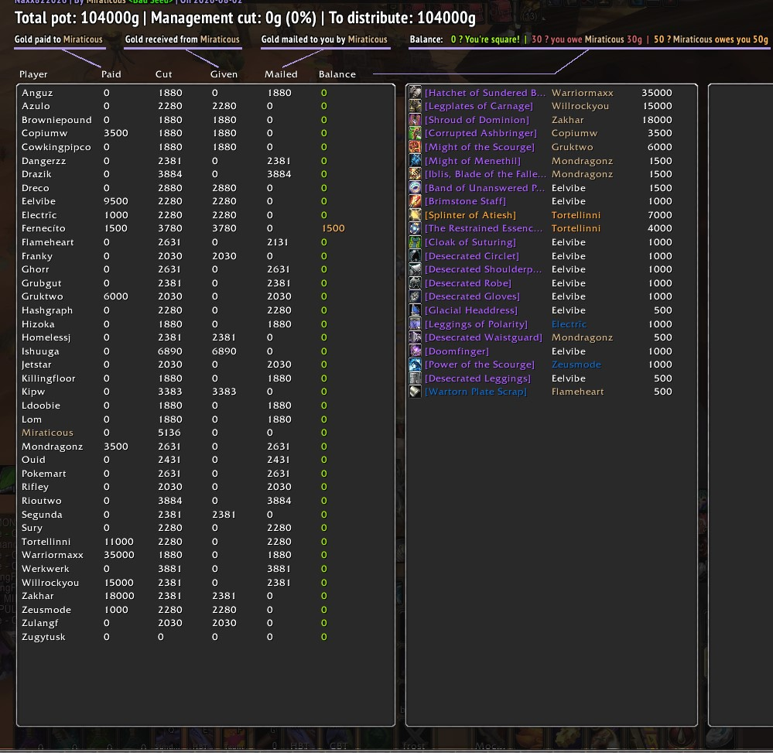Click the Mailed column header
The image size is (773, 753).
[281, 74]
